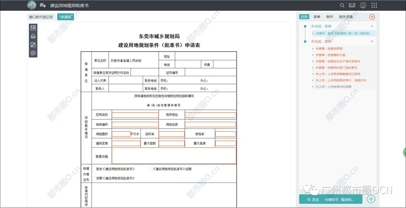Switch to the 相关资源 tab

coord(346,17)
